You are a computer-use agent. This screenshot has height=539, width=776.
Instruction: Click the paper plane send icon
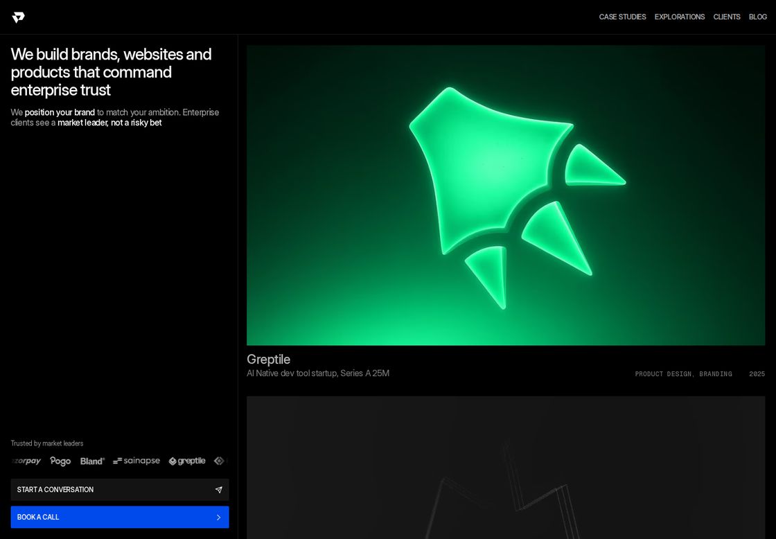(219, 490)
